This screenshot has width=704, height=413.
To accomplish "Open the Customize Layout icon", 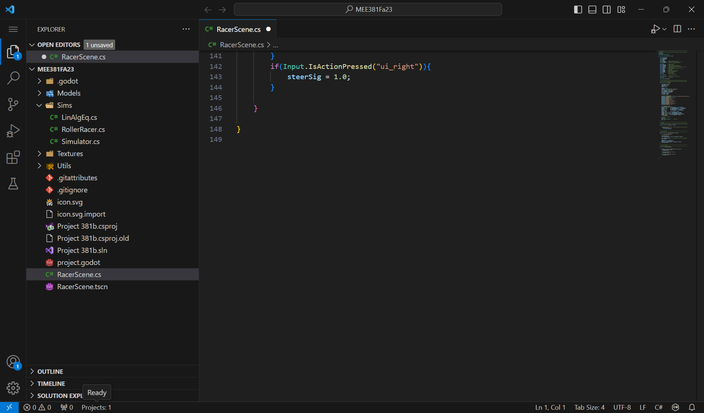I will pos(621,10).
